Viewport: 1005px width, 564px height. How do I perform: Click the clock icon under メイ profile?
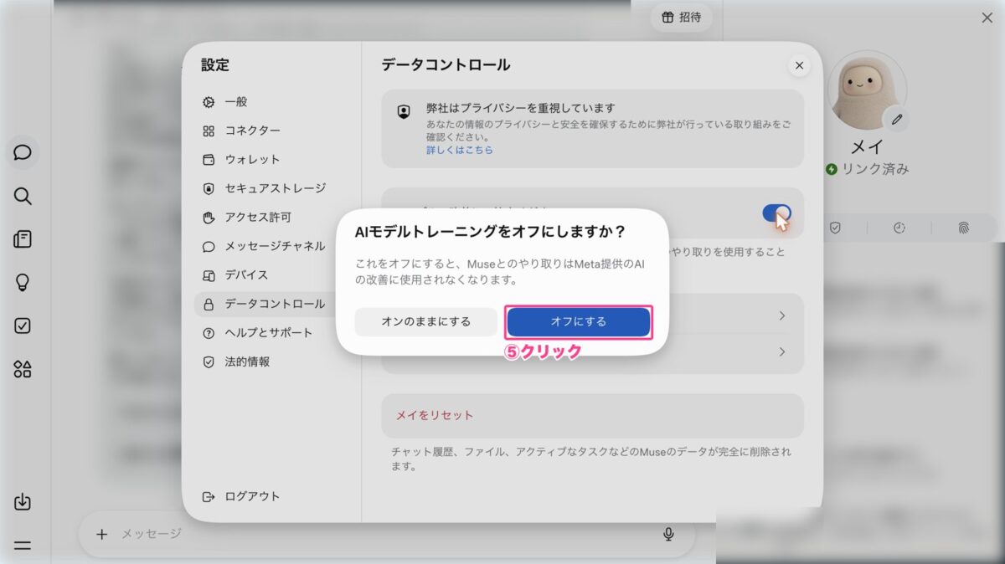point(899,228)
